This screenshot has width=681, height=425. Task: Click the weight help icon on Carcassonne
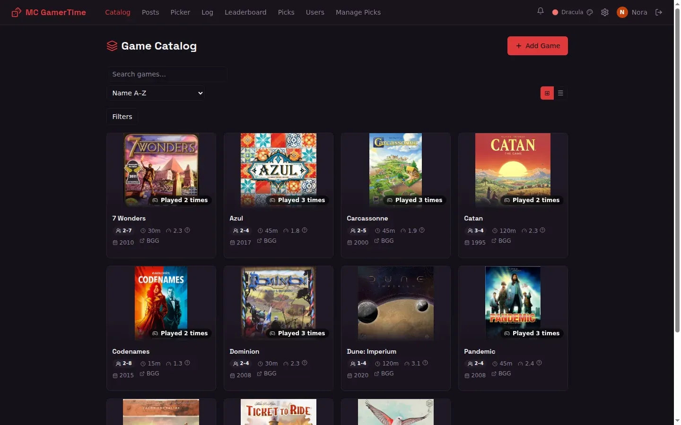pos(422,230)
